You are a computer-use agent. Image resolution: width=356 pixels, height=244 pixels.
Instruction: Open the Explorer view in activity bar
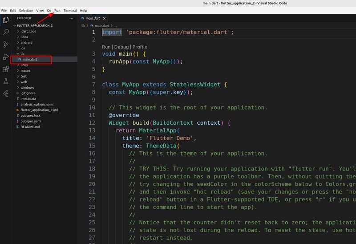click(6, 20)
